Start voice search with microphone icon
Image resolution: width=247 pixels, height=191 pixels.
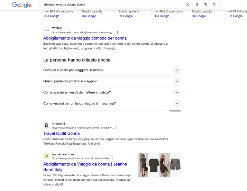coord(197,5)
